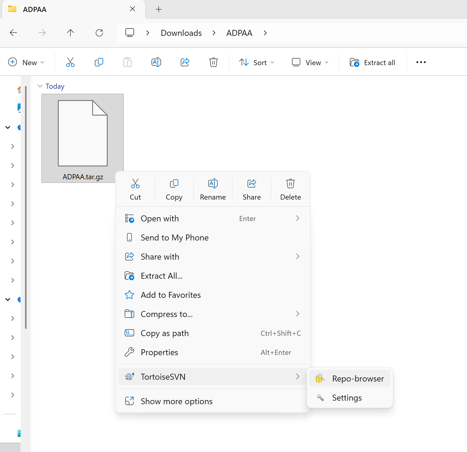467x452 pixels.
Task: Select Rename in the context menu
Action: (x=213, y=189)
